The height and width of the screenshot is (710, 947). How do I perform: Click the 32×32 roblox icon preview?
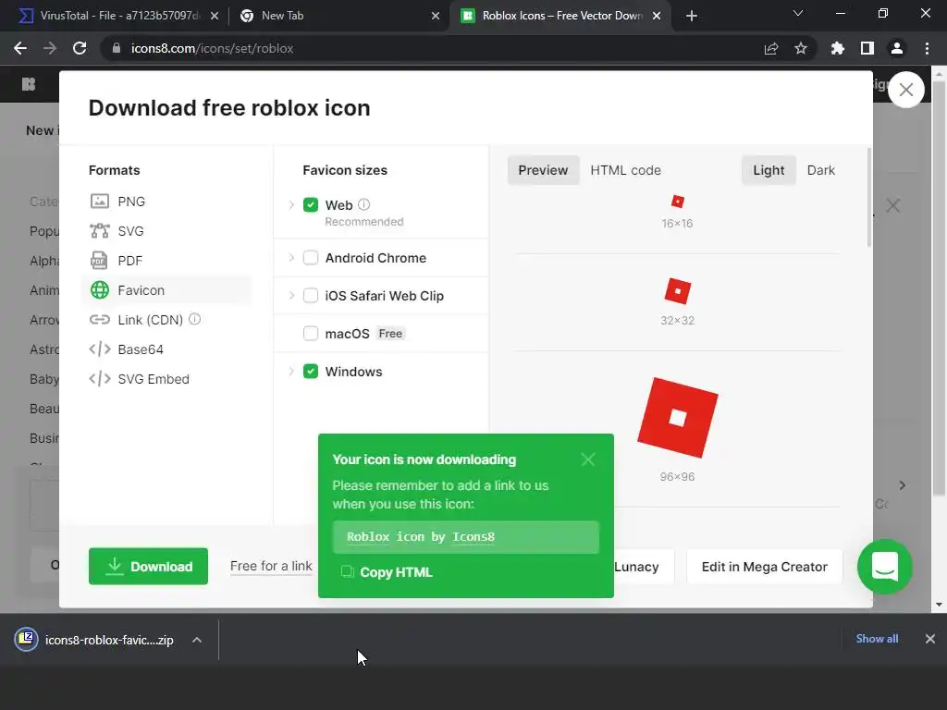pyautogui.click(x=678, y=291)
